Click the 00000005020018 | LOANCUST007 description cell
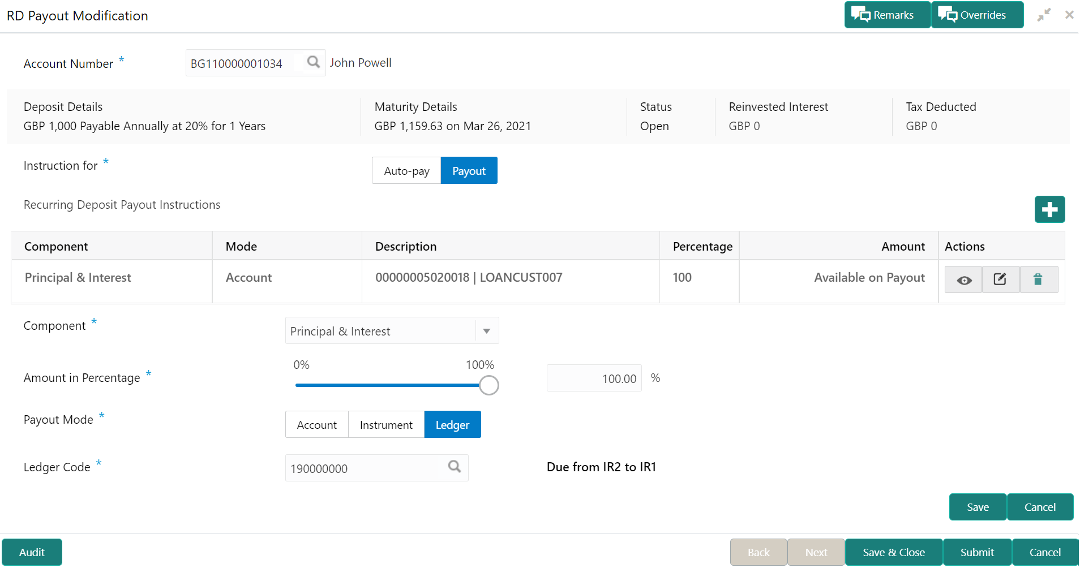This screenshot has height=568, width=1080. tap(511, 281)
